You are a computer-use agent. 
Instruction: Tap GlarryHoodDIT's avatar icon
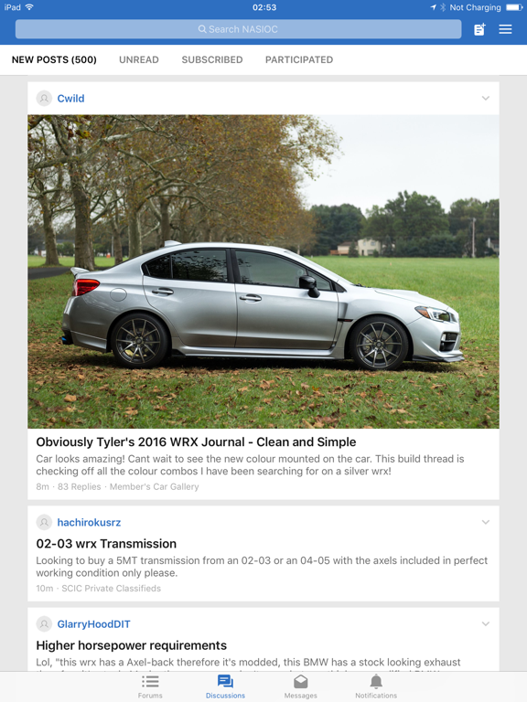[44, 624]
